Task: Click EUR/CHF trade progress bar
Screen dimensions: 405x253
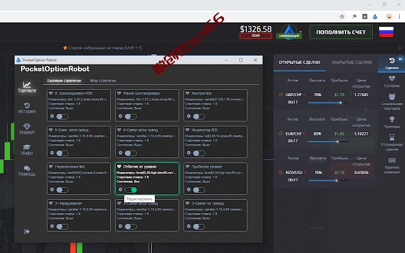Action: (x=328, y=142)
